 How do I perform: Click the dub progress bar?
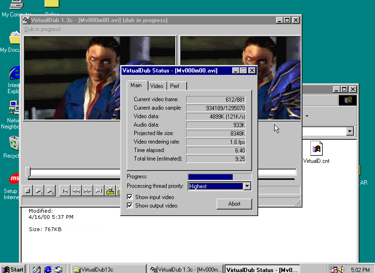click(220, 177)
